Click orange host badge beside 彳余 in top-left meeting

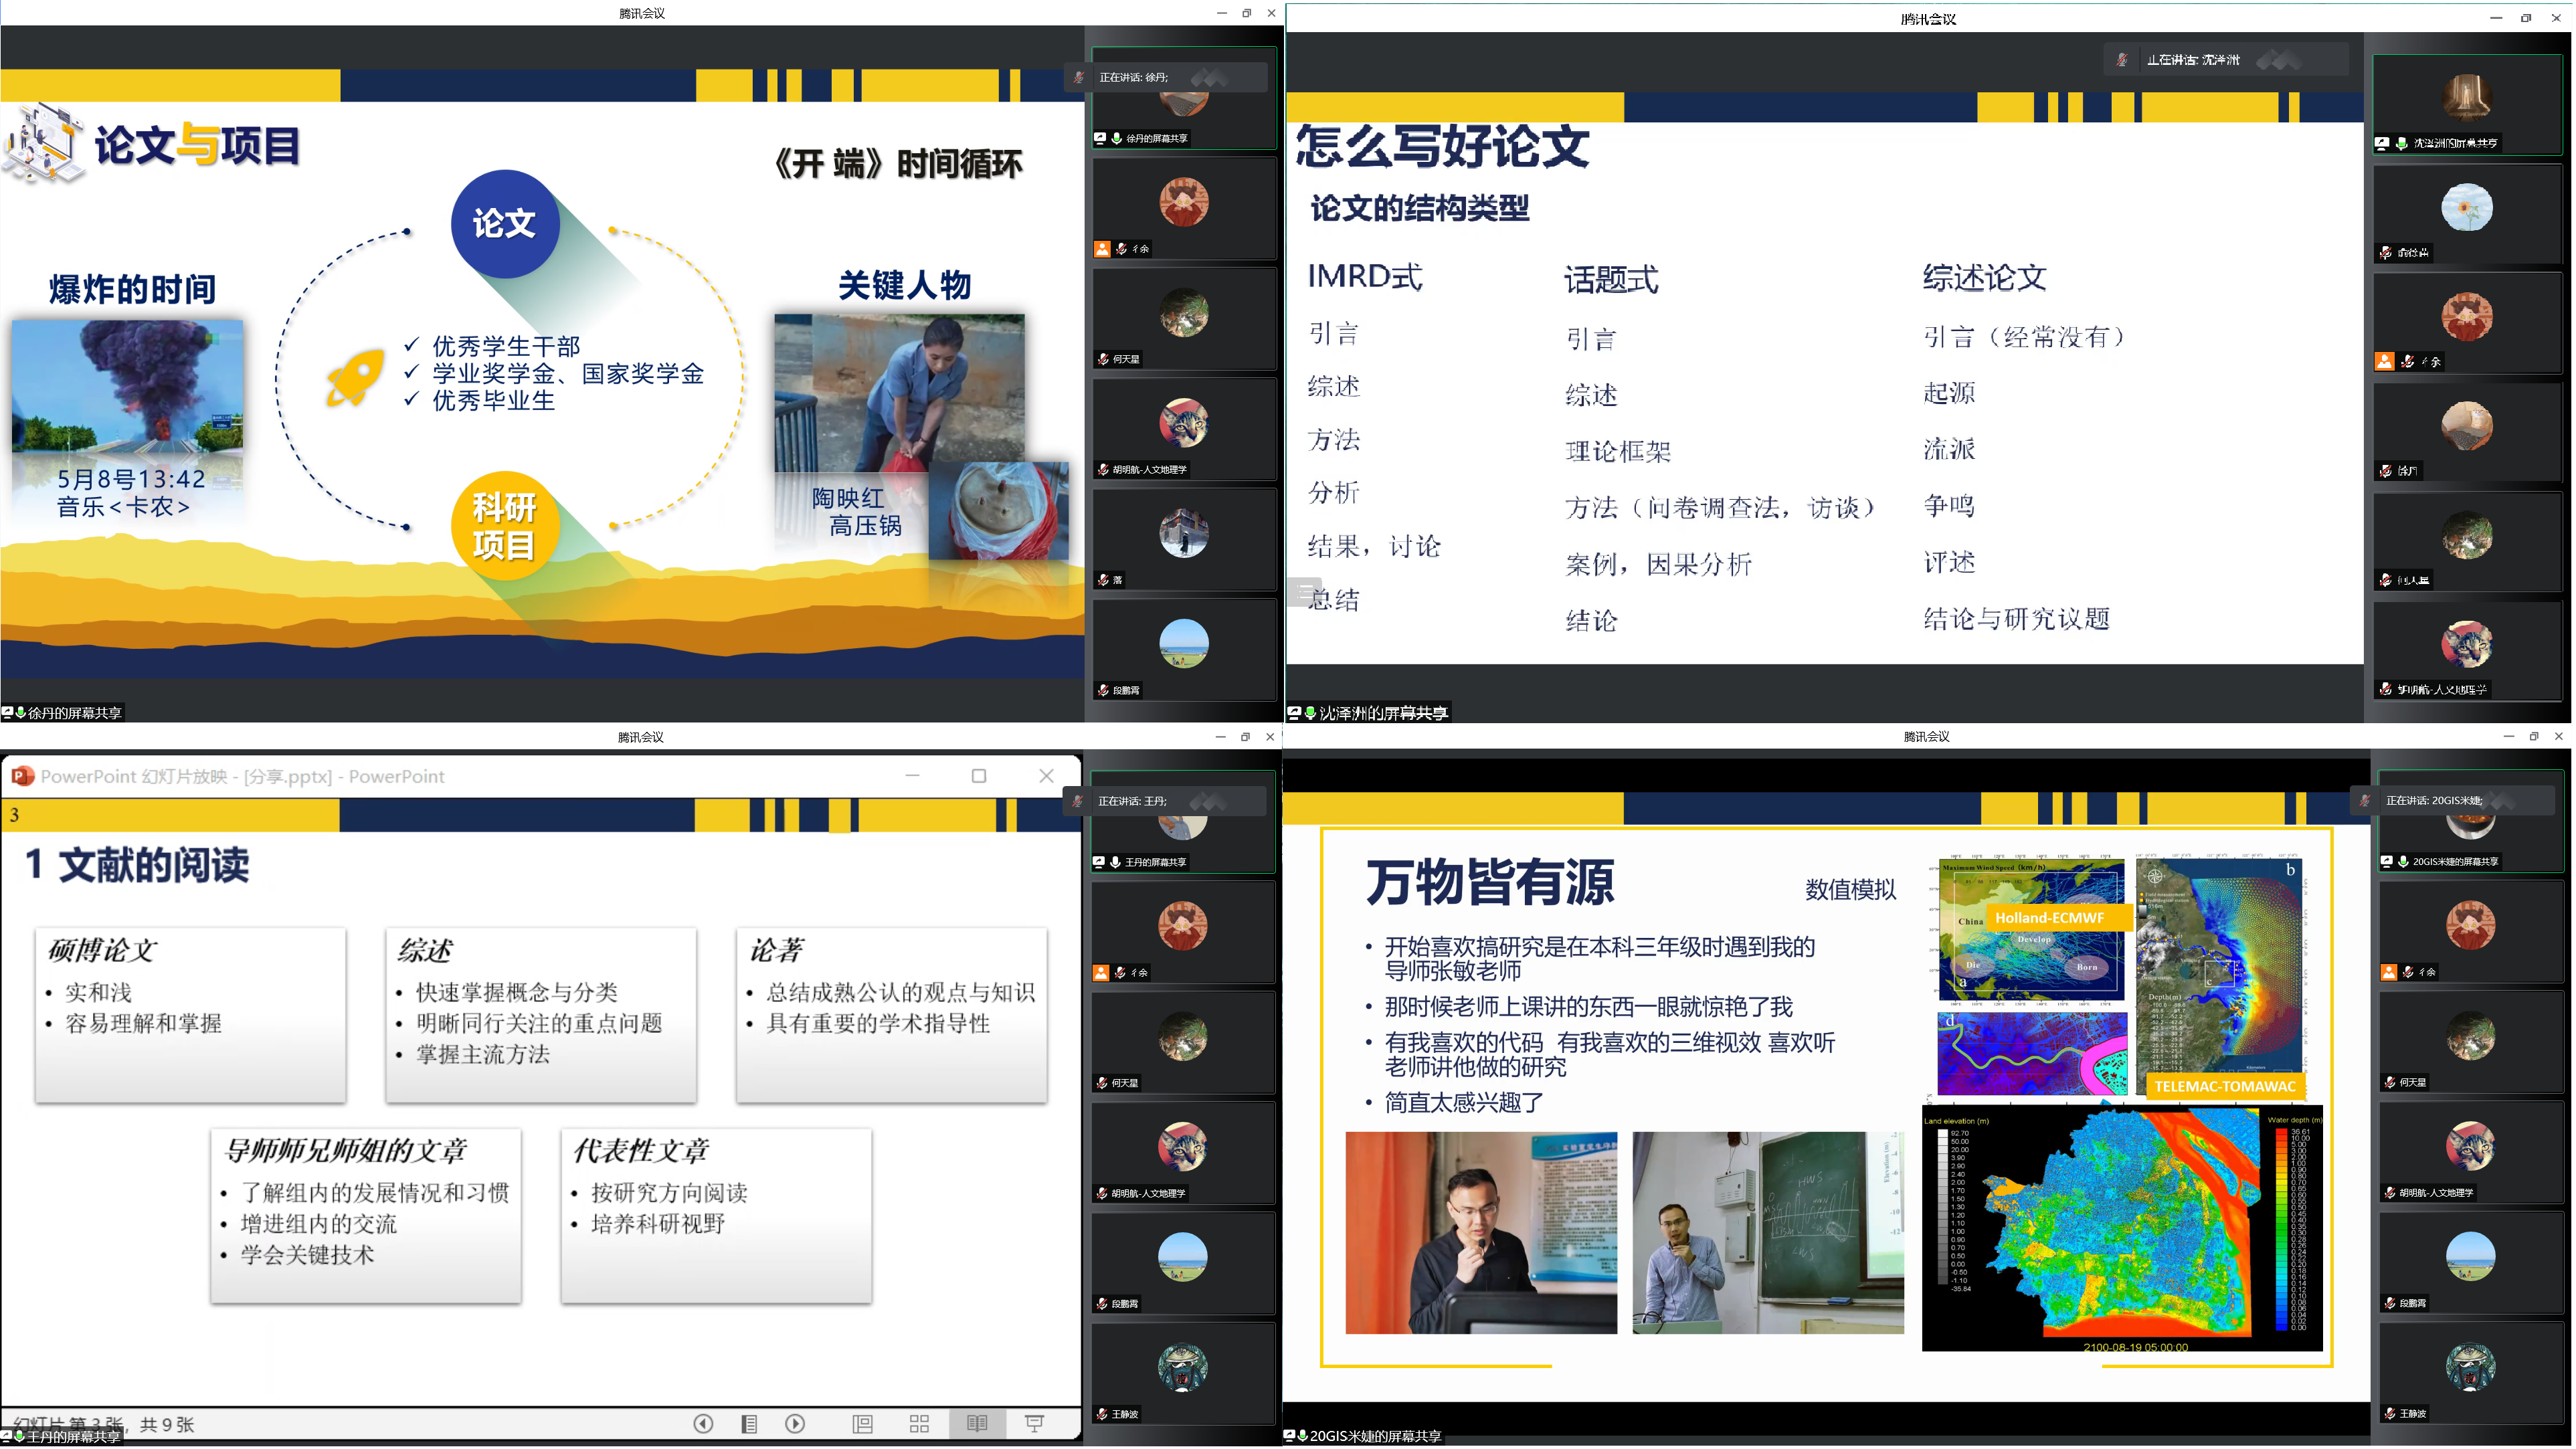coord(1102,249)
